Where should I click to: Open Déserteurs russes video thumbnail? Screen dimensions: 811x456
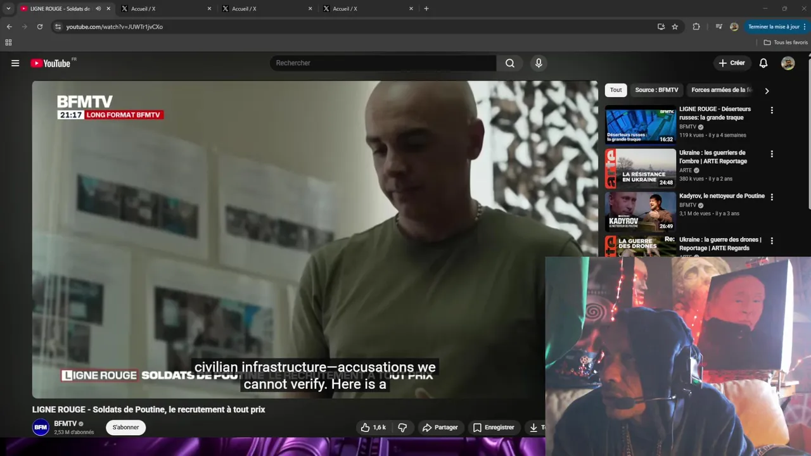tap(640, 125)
